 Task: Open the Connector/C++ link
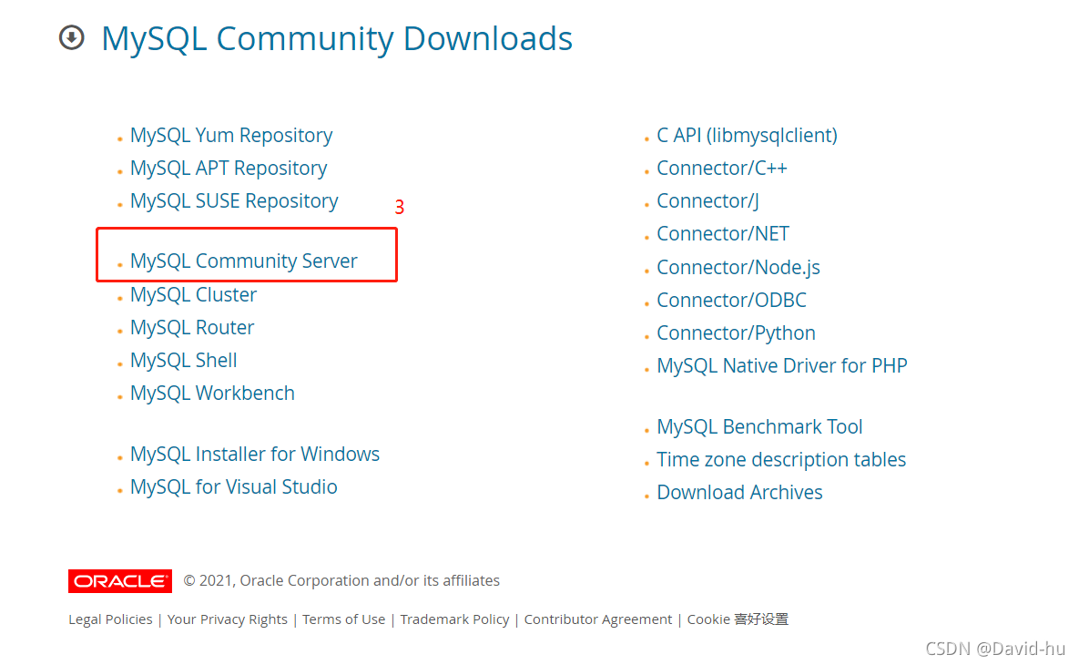pyautogui.click(x=722, y=168)
